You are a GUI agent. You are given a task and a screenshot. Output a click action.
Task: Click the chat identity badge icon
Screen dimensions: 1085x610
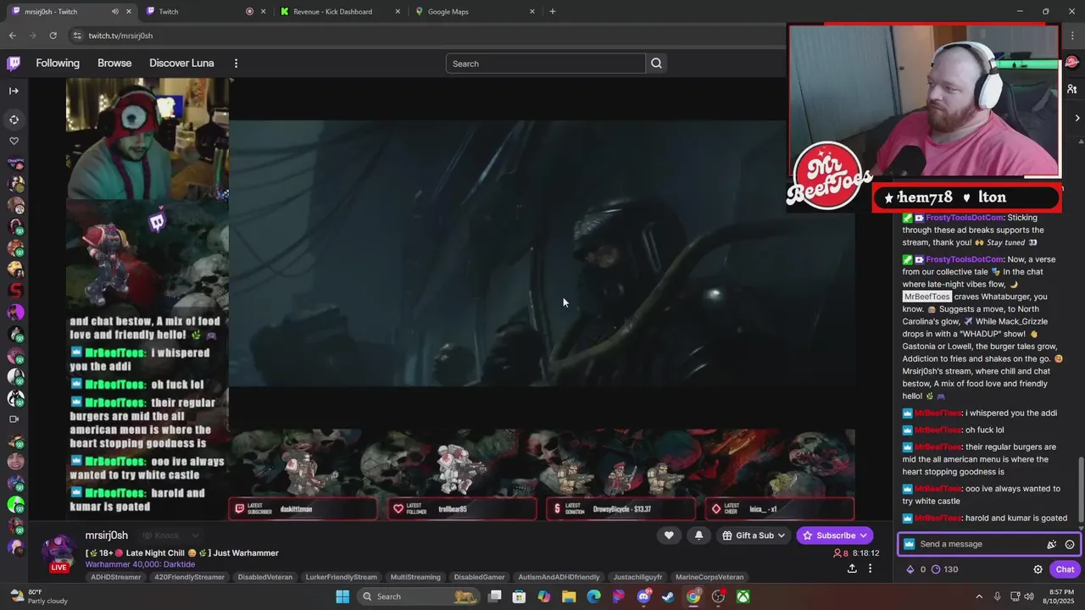tap(910, 544)
